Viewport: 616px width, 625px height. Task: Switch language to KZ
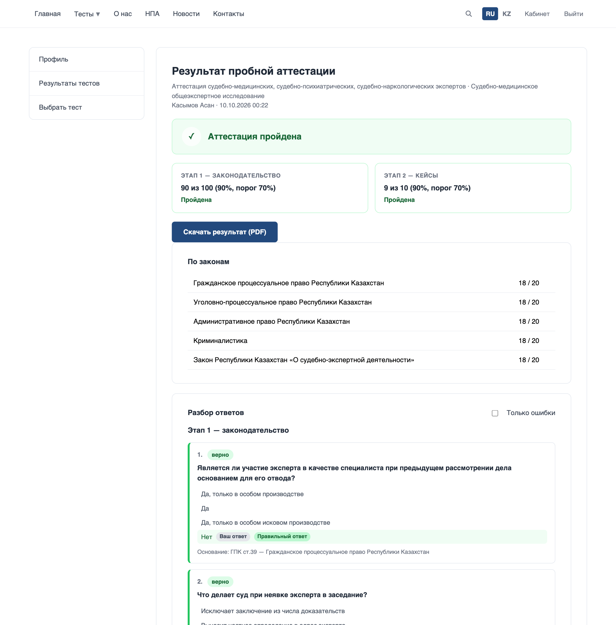click(506, 14)
